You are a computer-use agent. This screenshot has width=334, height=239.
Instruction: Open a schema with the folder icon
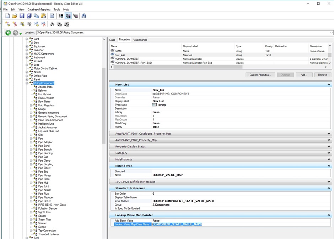point(15,16)
